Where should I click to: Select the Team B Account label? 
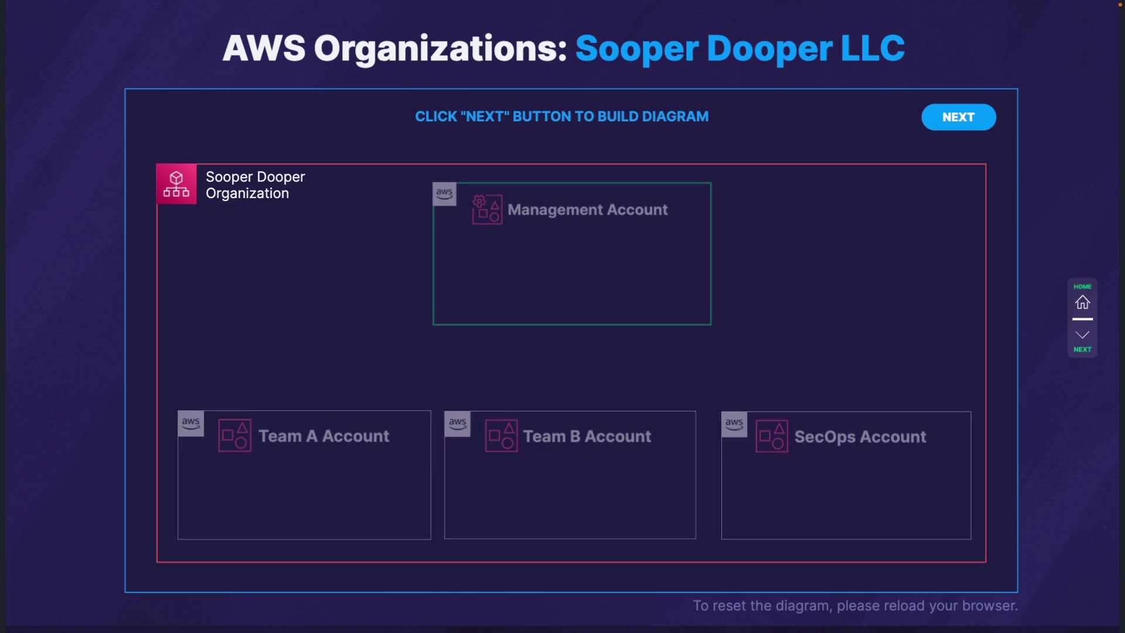pyautogui.click(x=587, y=437)
